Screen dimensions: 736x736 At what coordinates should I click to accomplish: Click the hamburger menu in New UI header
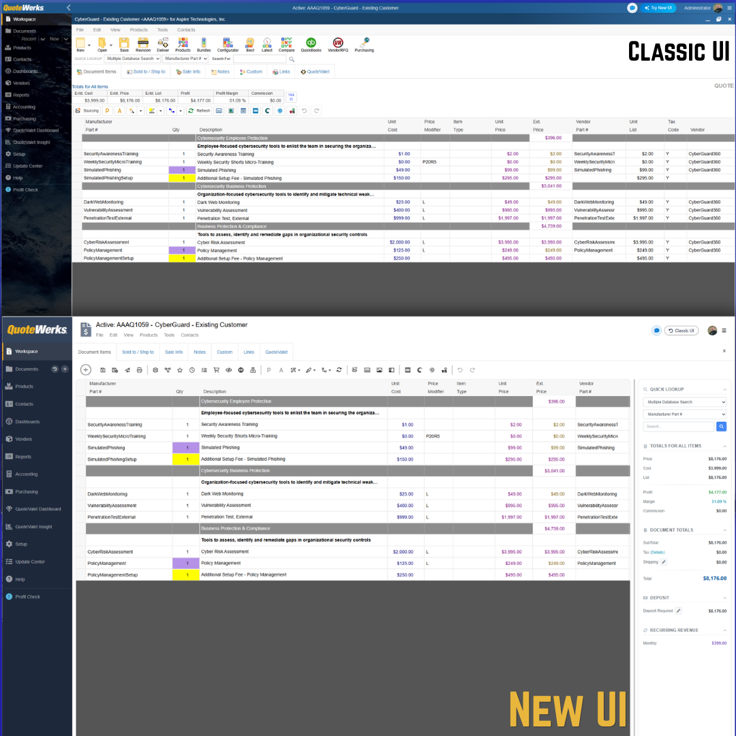[x=724, y=331]
